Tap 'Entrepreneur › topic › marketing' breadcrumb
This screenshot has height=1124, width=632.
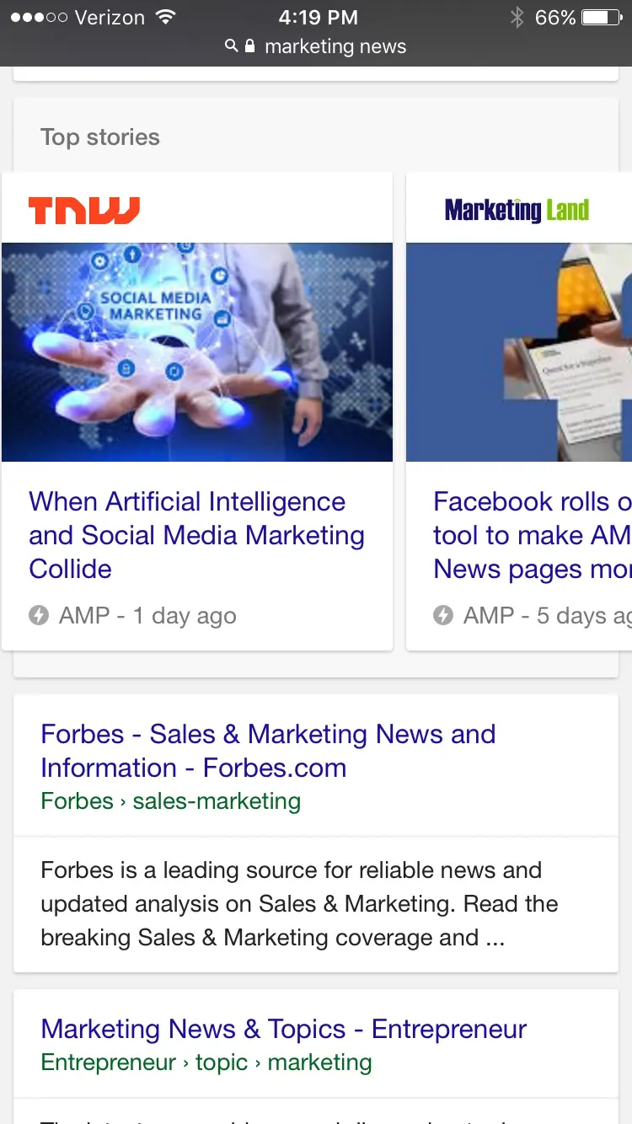click(206, 1062)
